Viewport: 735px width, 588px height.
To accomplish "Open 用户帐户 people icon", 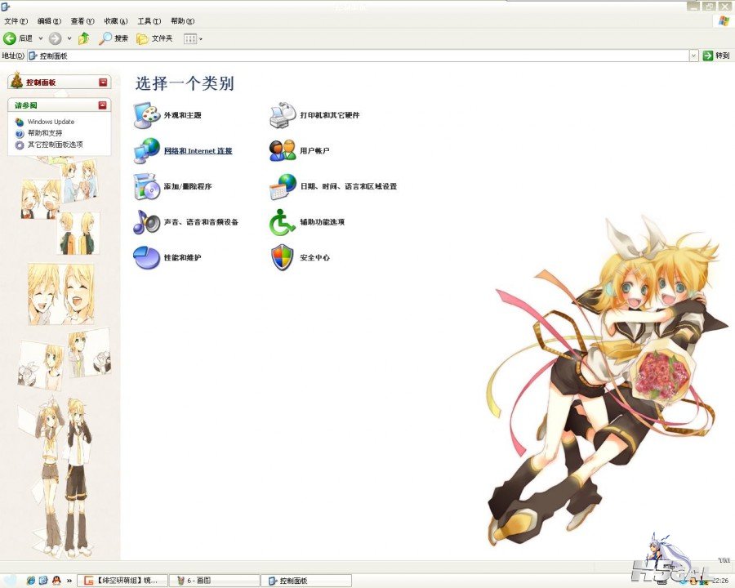I will click(x=283, y=150).
